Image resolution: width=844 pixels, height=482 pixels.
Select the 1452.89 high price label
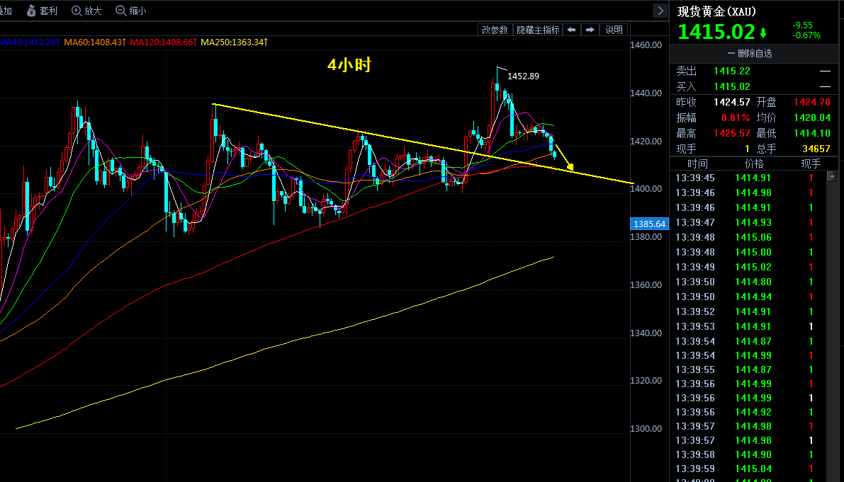click(x=523, y=76)
